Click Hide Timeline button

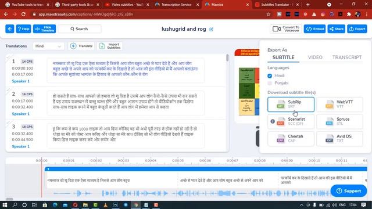(x=44, y=29)
